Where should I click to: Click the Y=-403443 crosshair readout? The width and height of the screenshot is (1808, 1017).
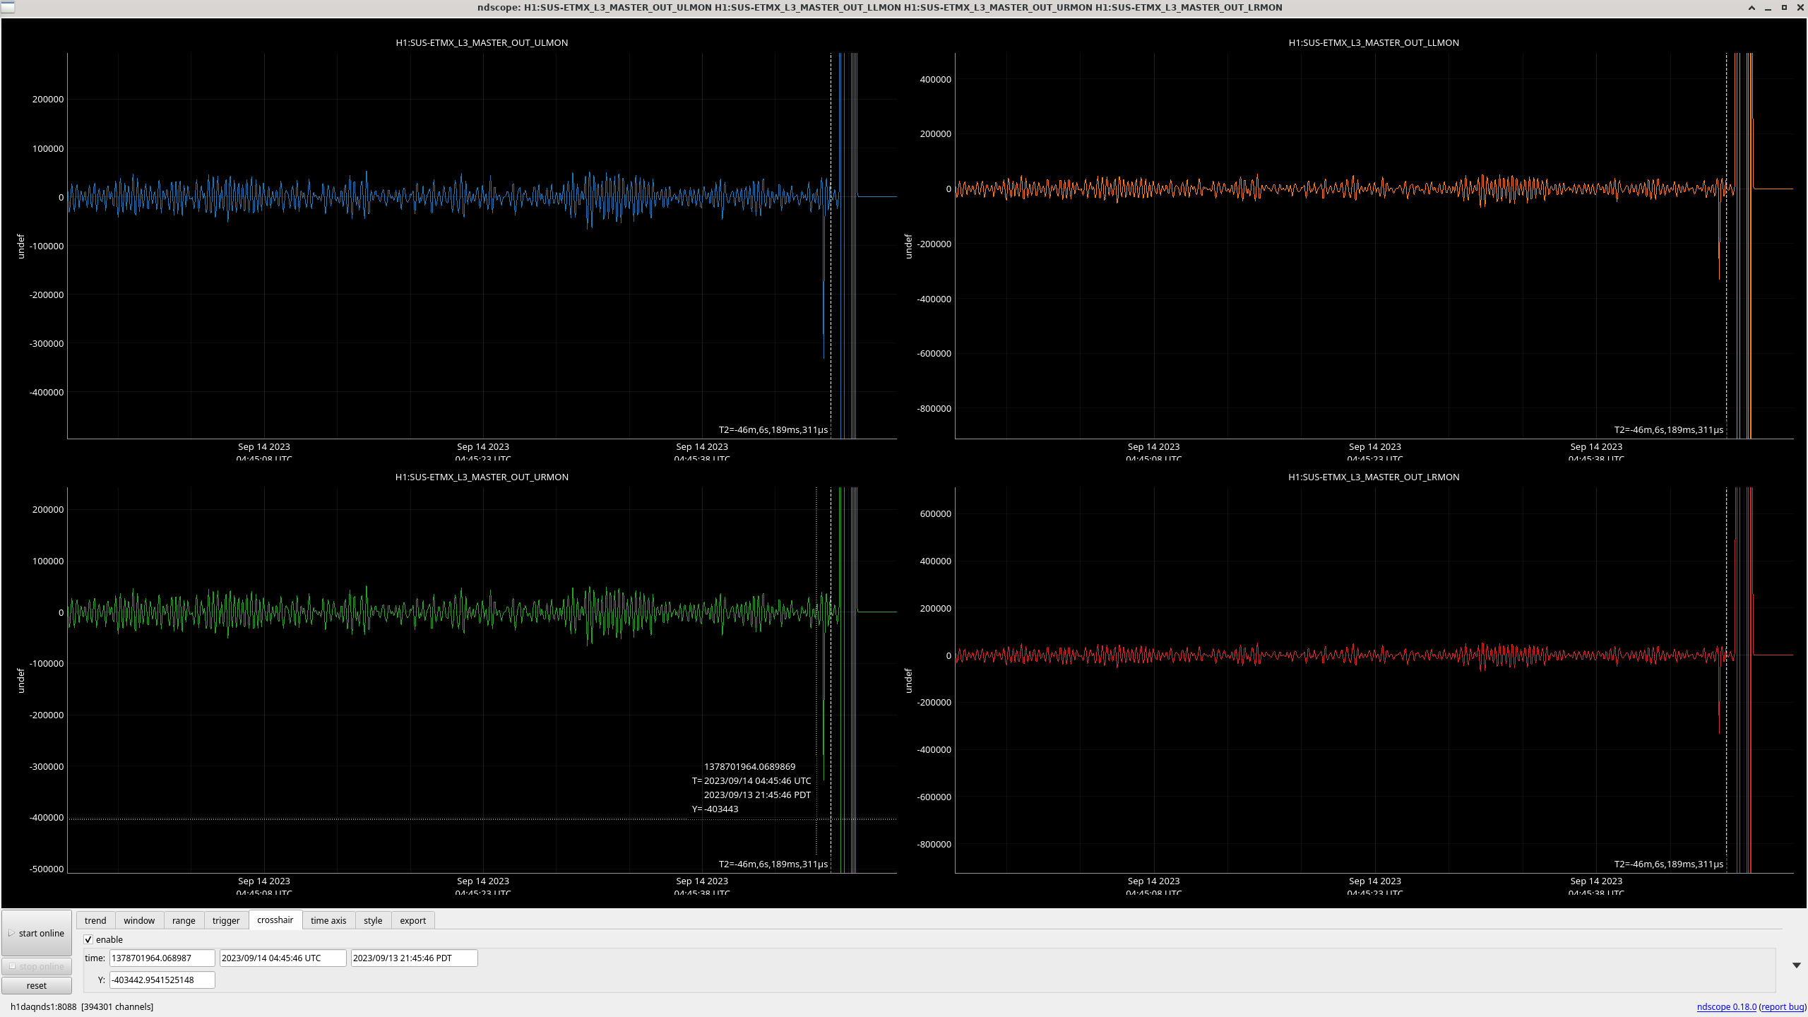click(715, 809)
